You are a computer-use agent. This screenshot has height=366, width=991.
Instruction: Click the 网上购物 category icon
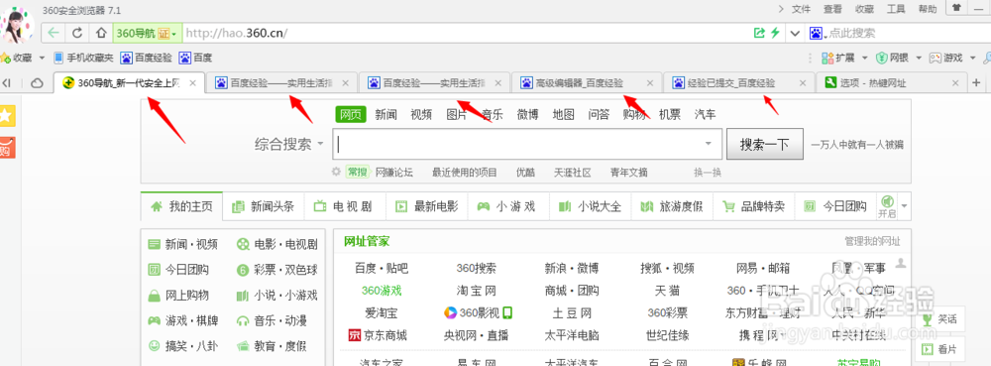click(154, 296)
